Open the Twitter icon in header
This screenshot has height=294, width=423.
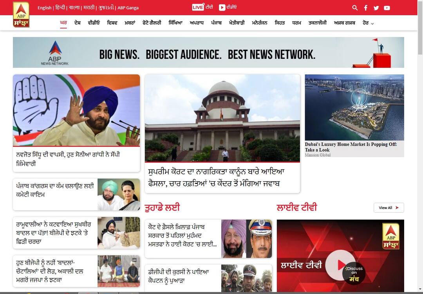click(x=376, y=8)
